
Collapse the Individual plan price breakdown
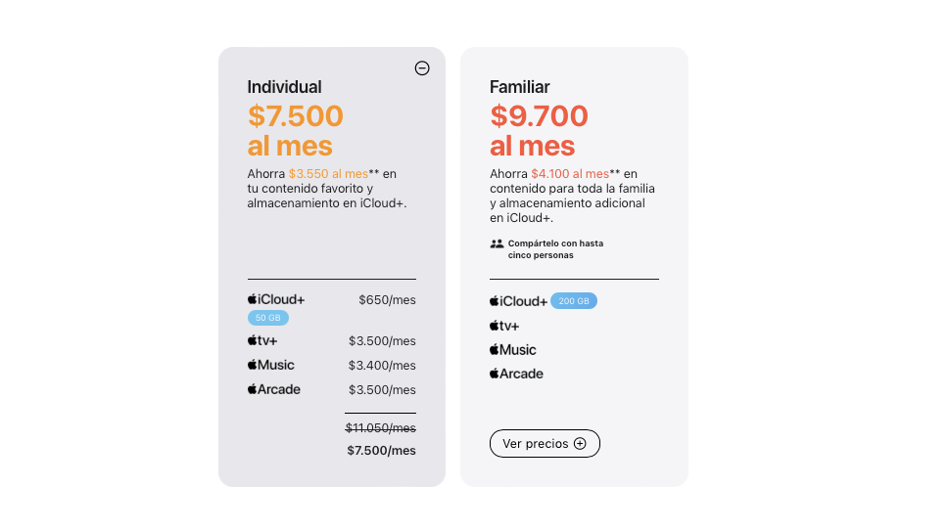point(422,68)
